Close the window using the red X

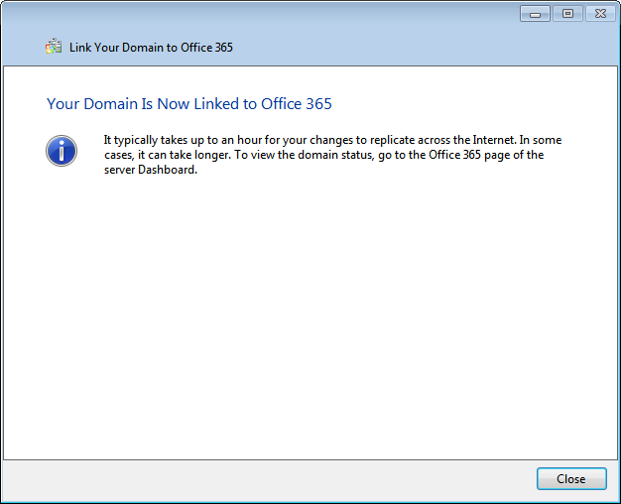click(599, 14)
